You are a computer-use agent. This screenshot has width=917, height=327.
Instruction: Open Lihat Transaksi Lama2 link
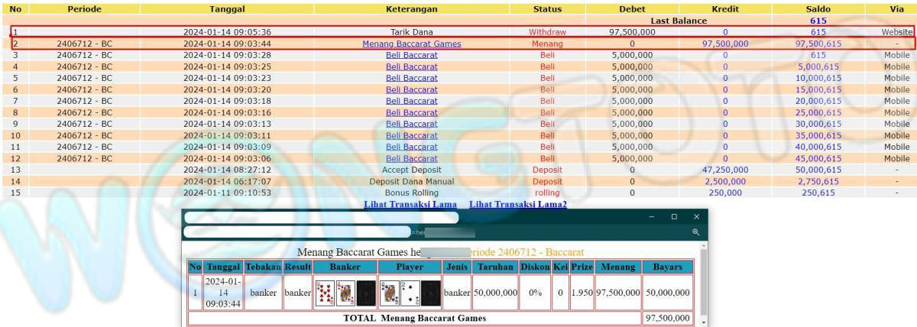517,204
